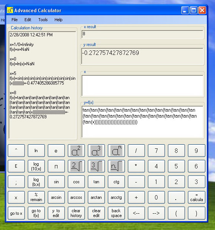This screenshot has width=215, height=230.
Task: Click digit 8 on keypad
Action: 176,151
